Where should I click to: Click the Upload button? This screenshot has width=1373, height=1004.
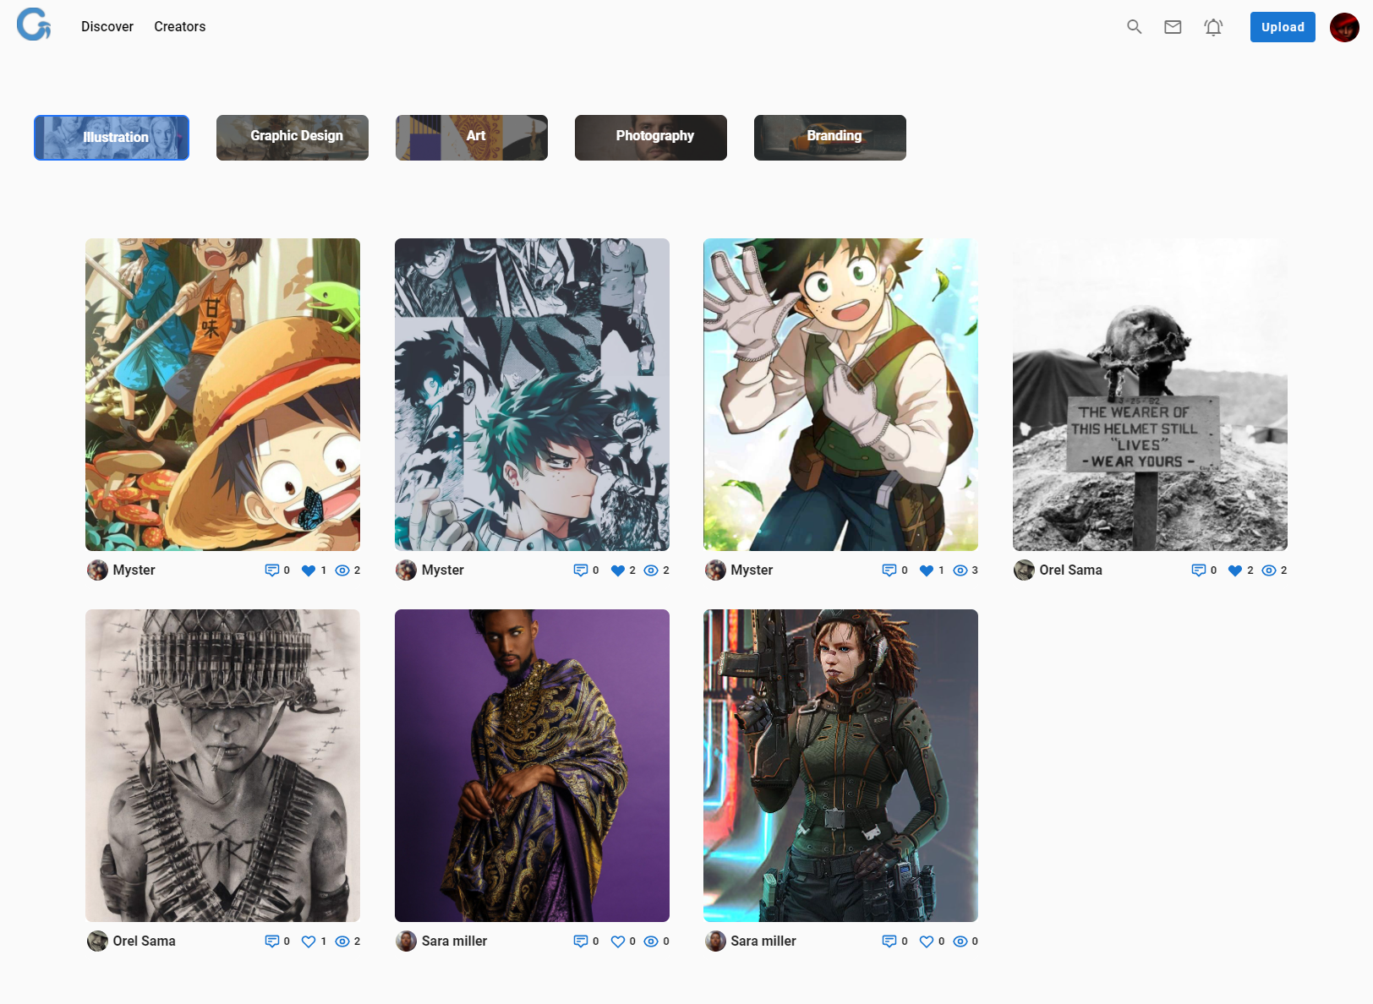coord(1283,27)
